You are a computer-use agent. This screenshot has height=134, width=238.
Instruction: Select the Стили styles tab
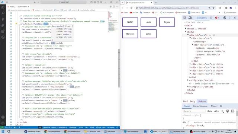[187, 106]
